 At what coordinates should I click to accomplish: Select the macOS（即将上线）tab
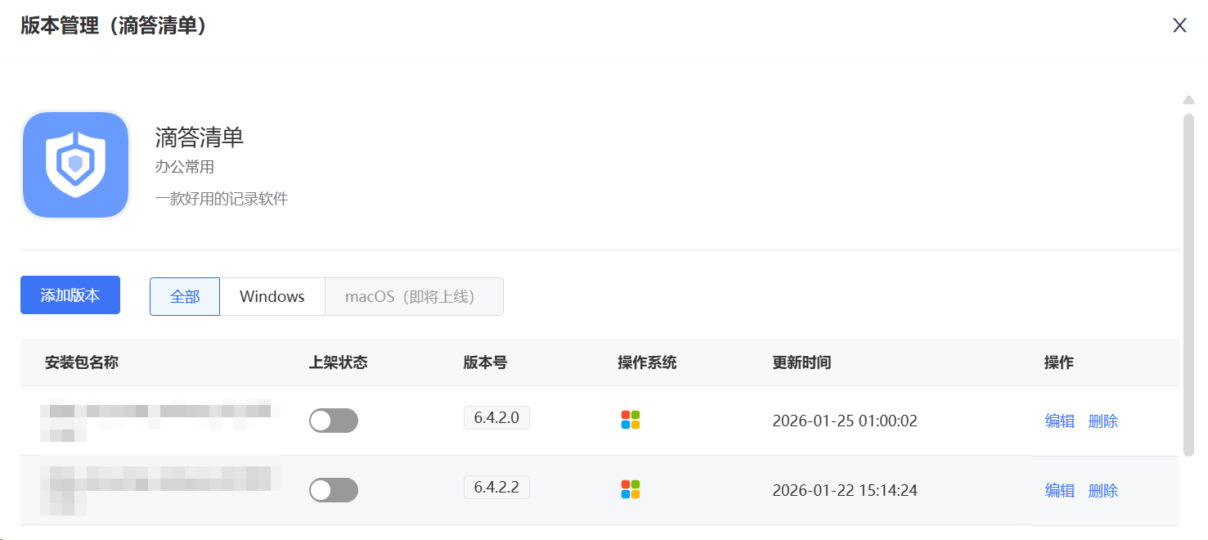414,296
